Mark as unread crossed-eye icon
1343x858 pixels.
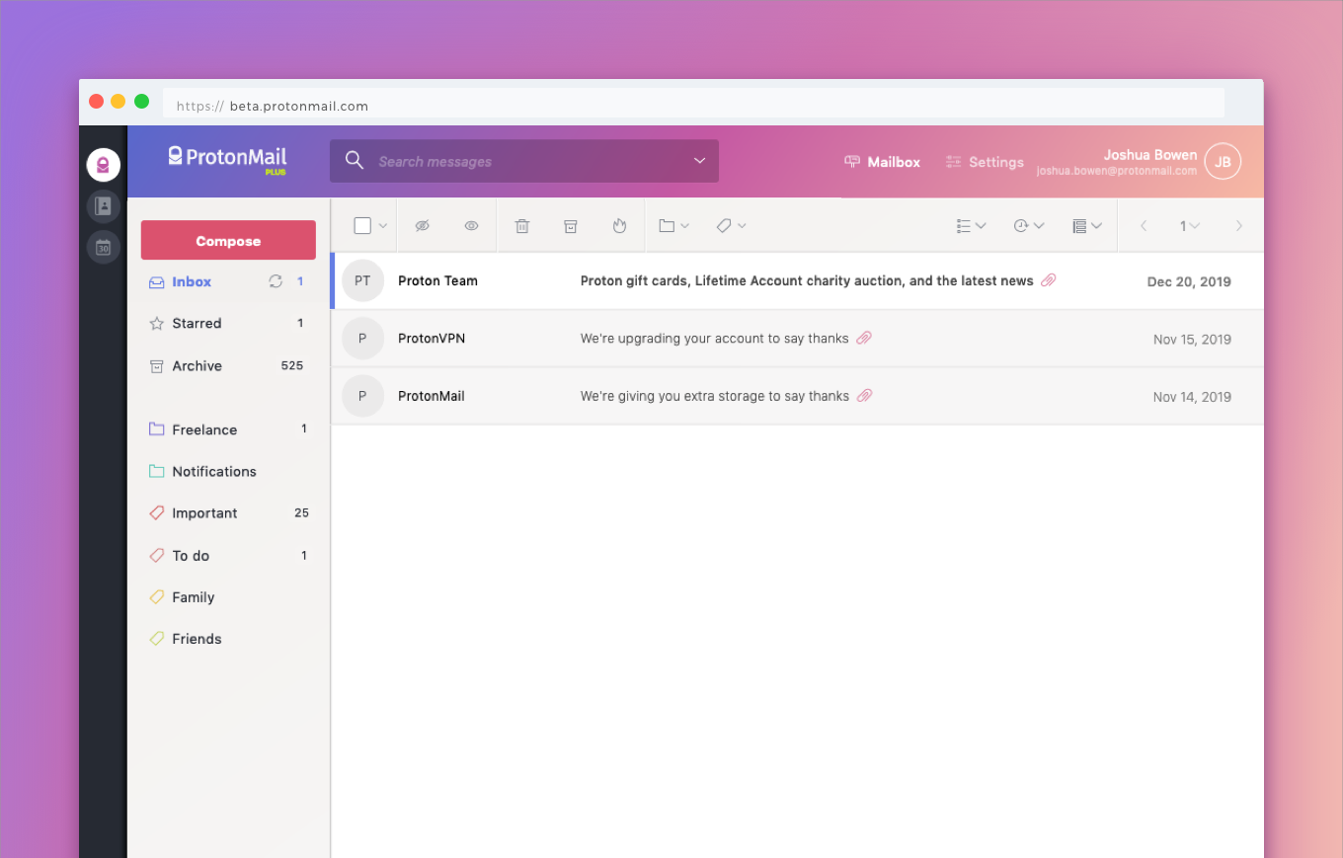tap(422, 226)
